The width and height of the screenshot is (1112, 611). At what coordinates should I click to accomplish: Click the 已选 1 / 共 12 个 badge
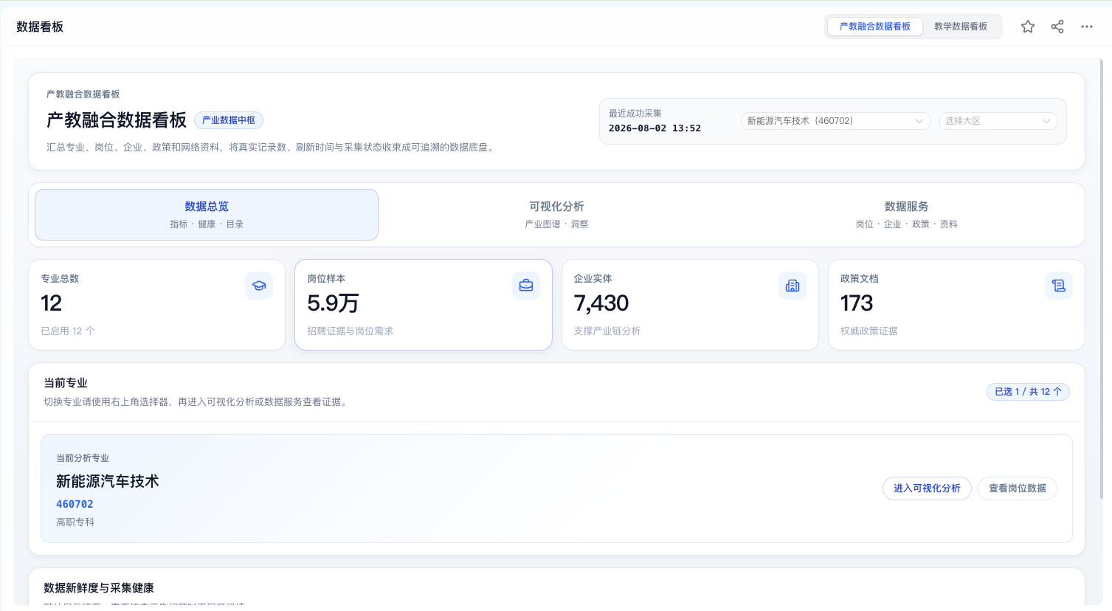pyautogui.click(x=1028, y=392)
